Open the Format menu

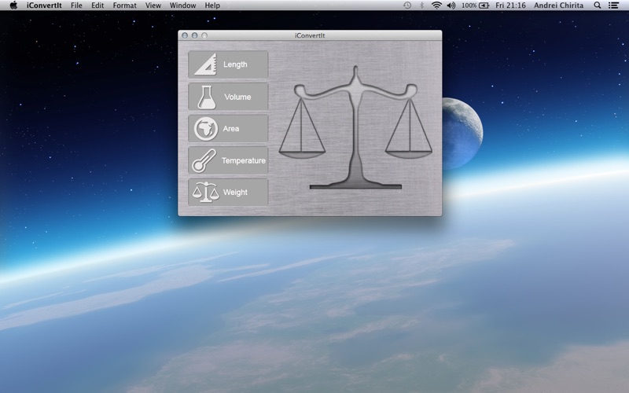(x=124, y=6)
